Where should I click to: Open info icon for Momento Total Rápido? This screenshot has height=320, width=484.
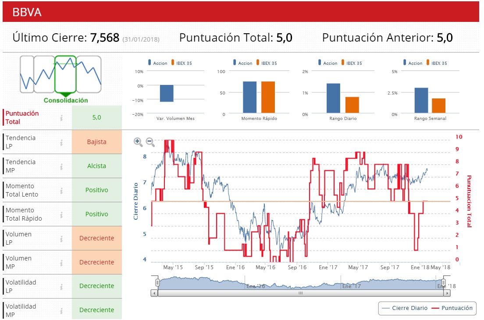pyautogui.click(x=61, y=215)
